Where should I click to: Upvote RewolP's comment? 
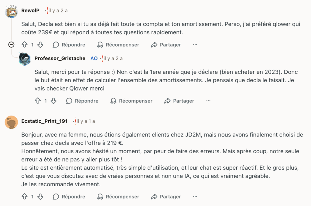25,45
